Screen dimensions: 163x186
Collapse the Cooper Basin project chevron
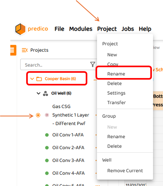(32, 79)
